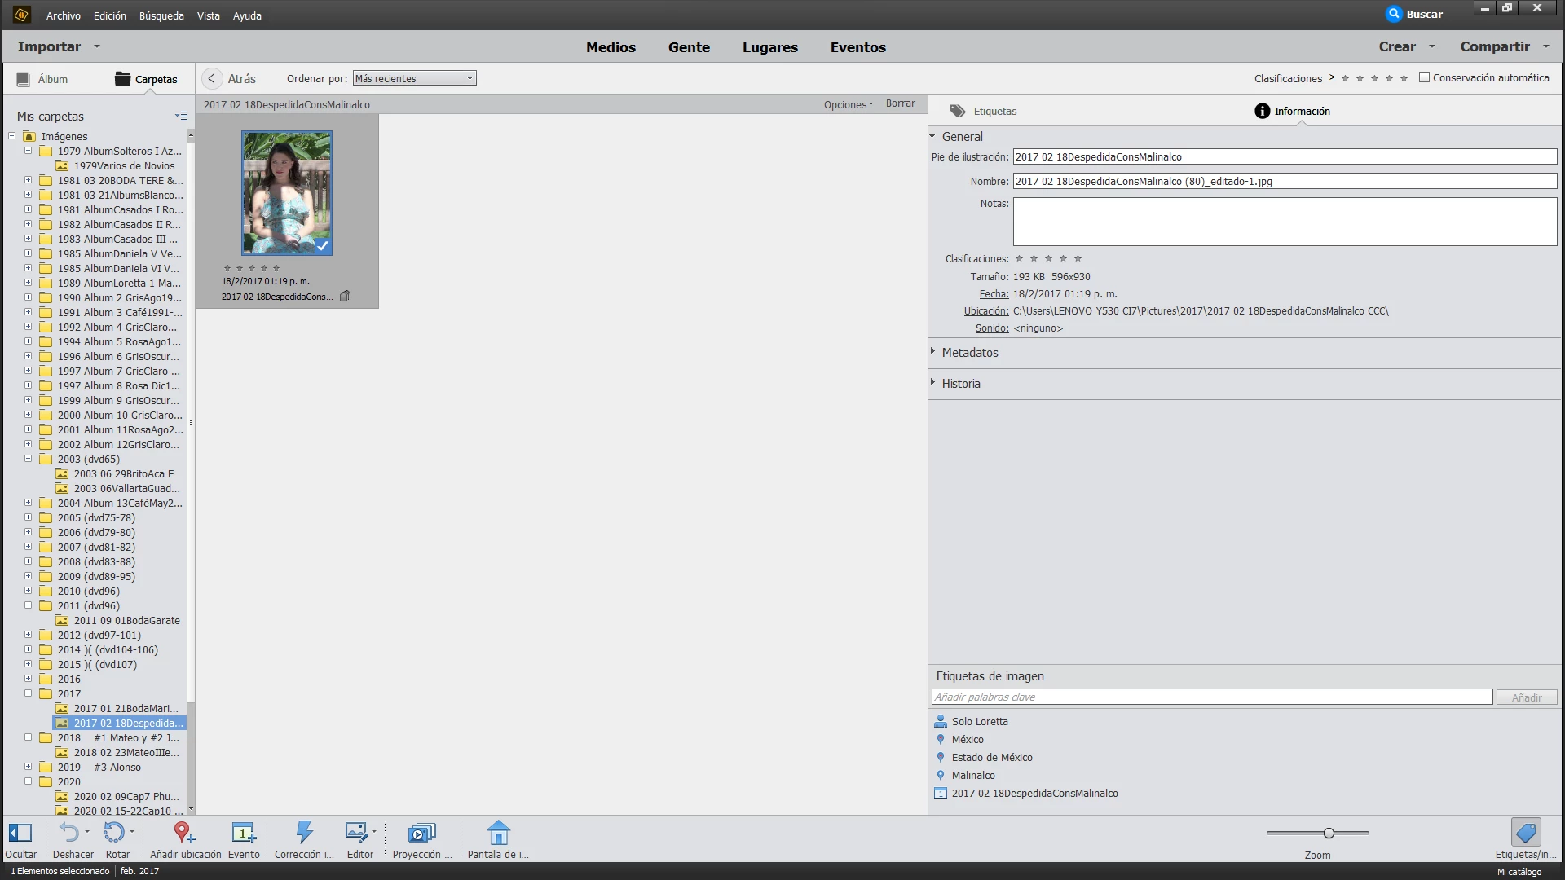Adjust the thumbnail Zoom slider

click(x=1329, y=833)
